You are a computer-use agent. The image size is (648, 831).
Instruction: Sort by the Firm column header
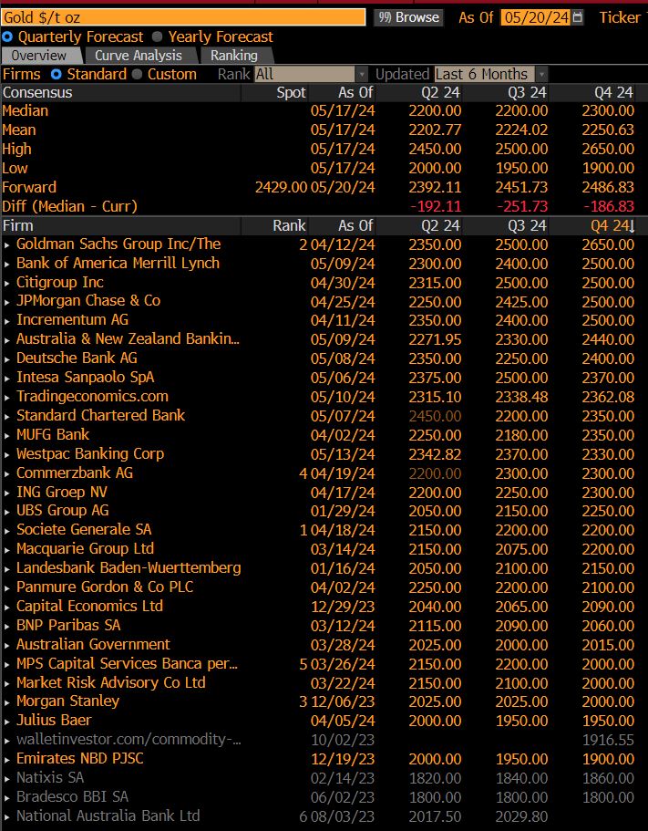[x=18, y=226]
